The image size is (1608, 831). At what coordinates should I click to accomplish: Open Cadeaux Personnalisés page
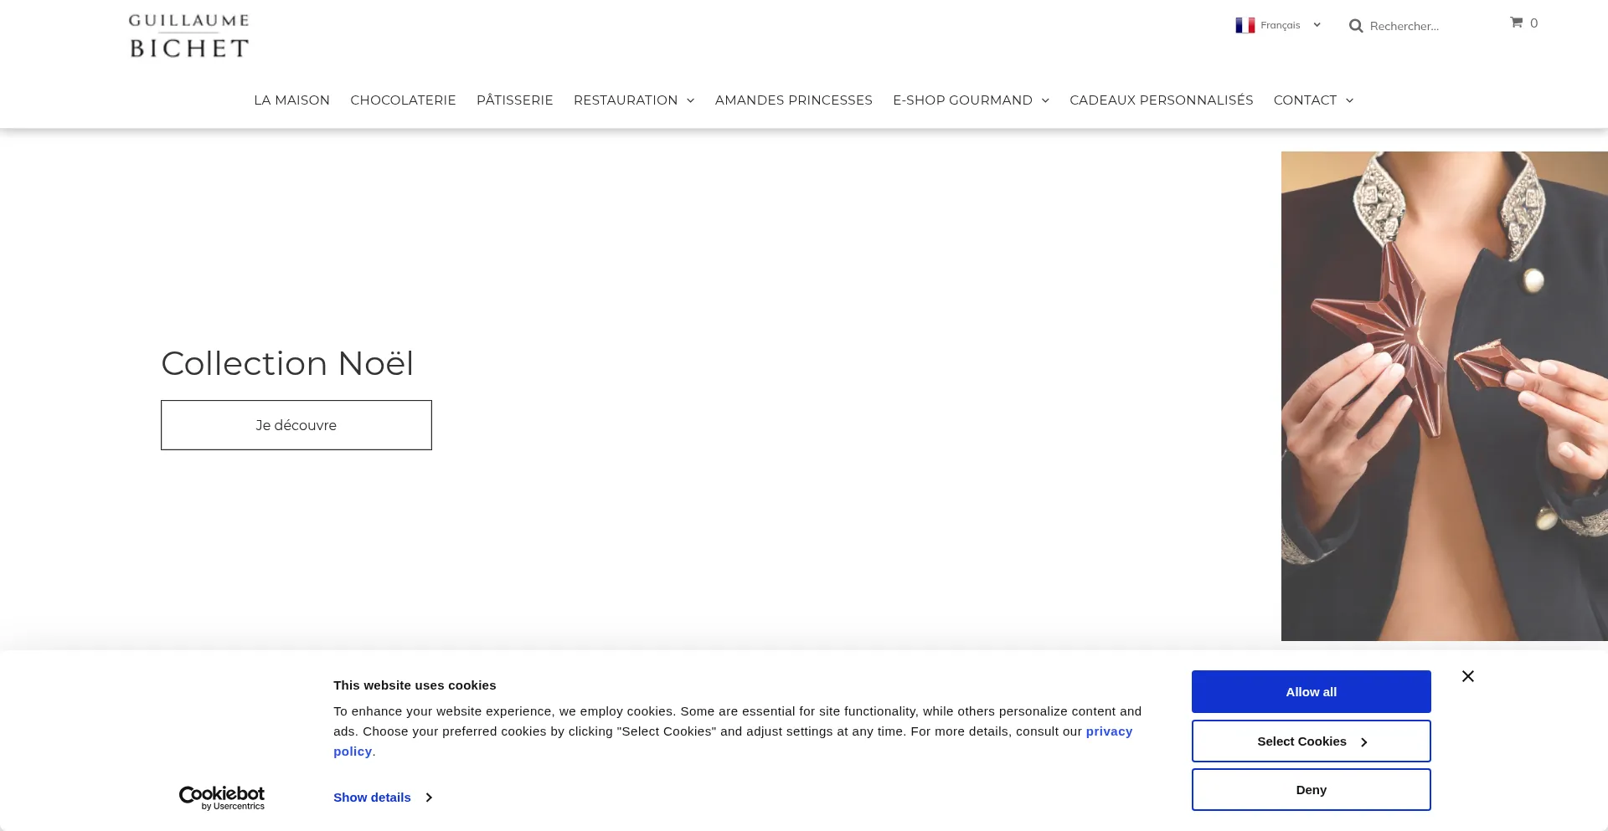[x=1161, y=100]
